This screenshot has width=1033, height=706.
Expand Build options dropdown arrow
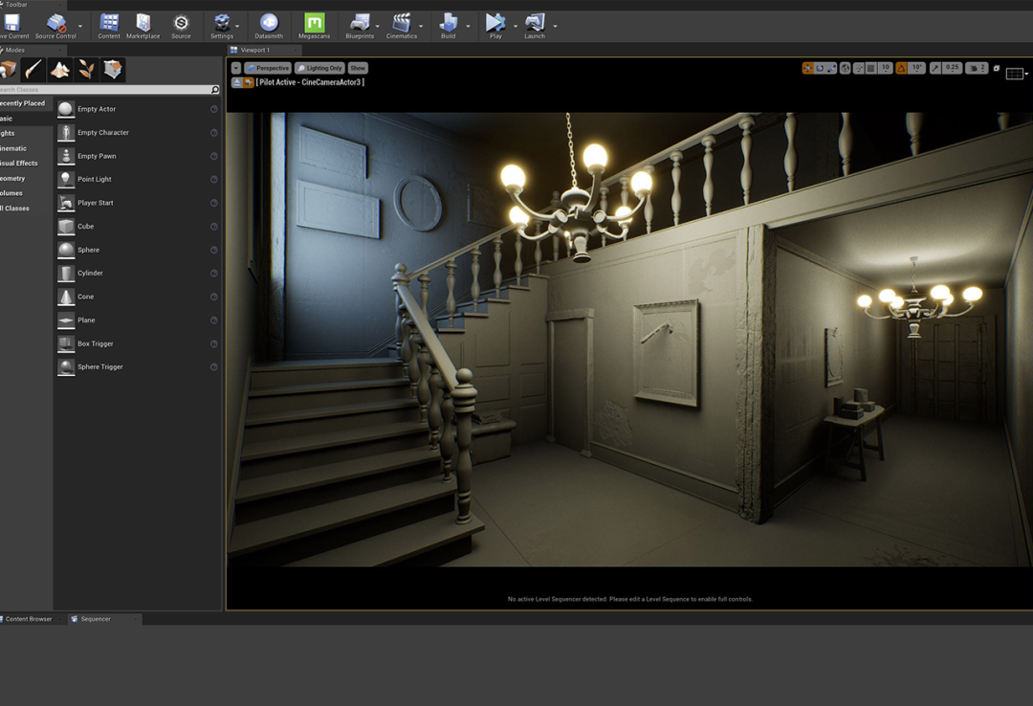pos(468,27)
